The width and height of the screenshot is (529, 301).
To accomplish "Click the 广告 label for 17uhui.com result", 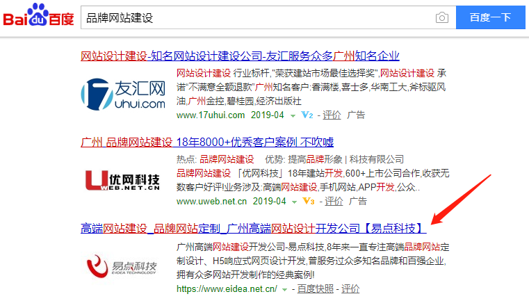I will pos(356,115).
